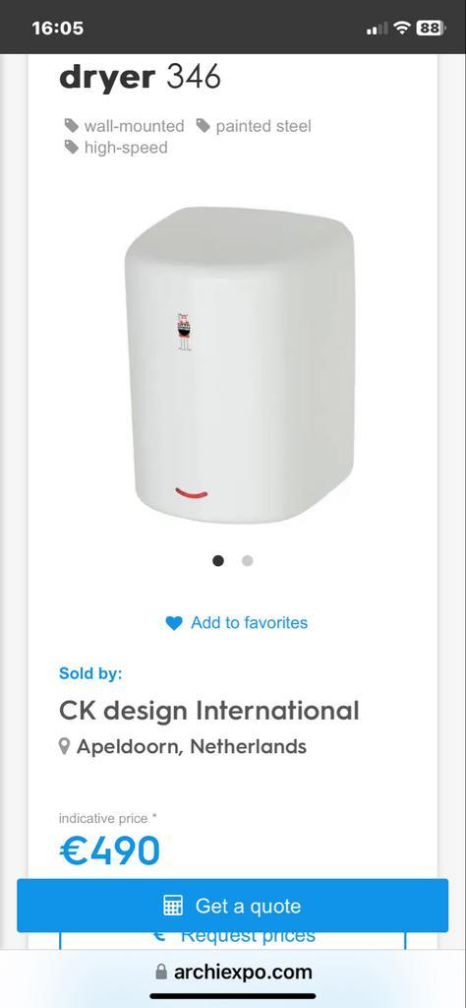Screen dimensions: 466x1008
Task: Tap the white hand dryer product image
Action: 240,364
